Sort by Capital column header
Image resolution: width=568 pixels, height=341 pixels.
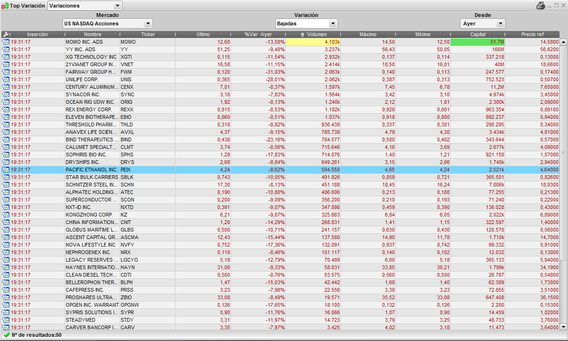[478, 35]
